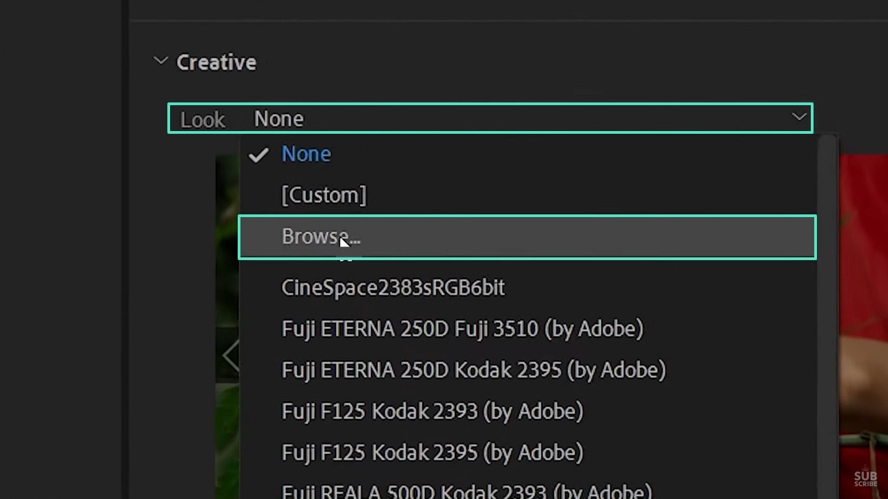
Task: Open Browse... to load a look
Action: pyautogui.click(x=320, y=236)
